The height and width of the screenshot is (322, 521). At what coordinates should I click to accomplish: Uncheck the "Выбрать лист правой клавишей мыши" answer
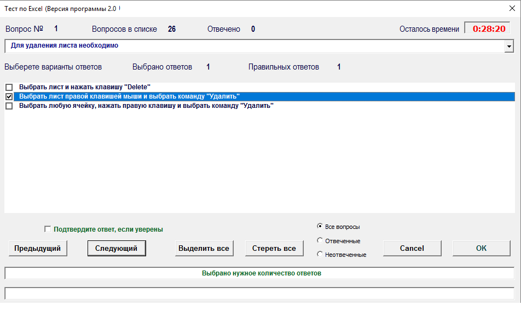pos(9,96)
